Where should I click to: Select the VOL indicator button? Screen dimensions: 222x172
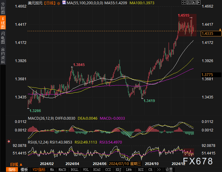tap(86, 170)
